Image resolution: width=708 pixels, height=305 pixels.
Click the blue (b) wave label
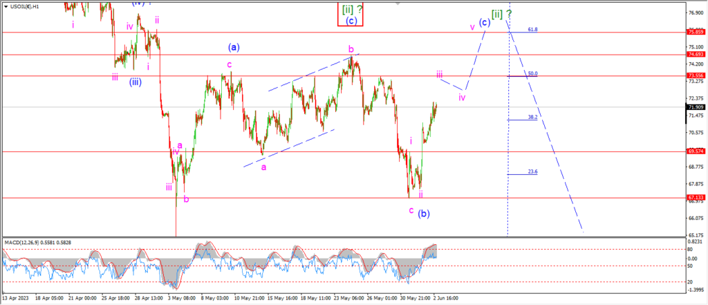[424, 214]
